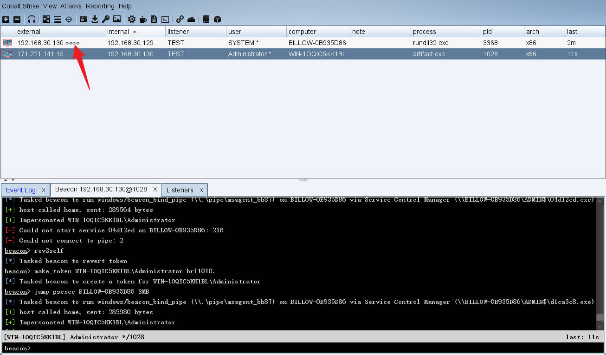Collapse top pane with splitter up arrow
The height and width of the screenshot is (355, 606).
(x=5, y=180)
